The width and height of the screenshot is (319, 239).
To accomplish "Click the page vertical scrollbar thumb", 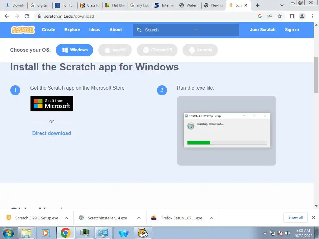I will pos(317,75).
